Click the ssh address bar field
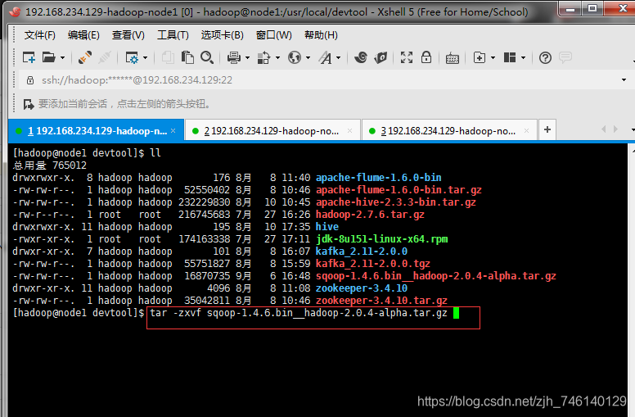The image size is (635, 417). (x=324, y=80)
